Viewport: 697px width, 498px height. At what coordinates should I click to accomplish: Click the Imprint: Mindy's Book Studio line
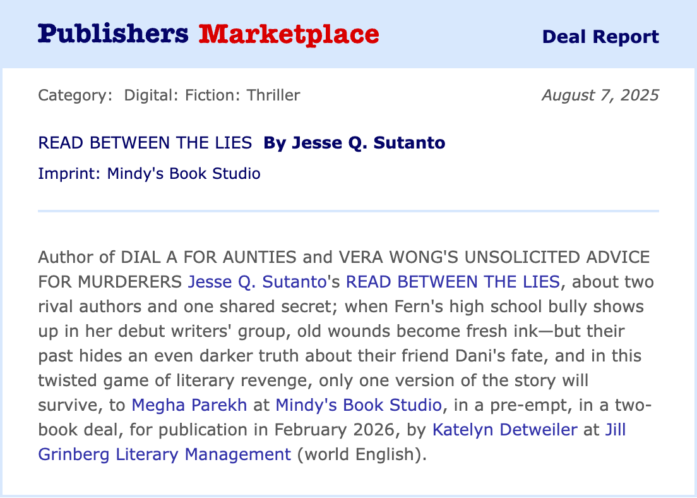pyautogui.click(x=149, y=173)
